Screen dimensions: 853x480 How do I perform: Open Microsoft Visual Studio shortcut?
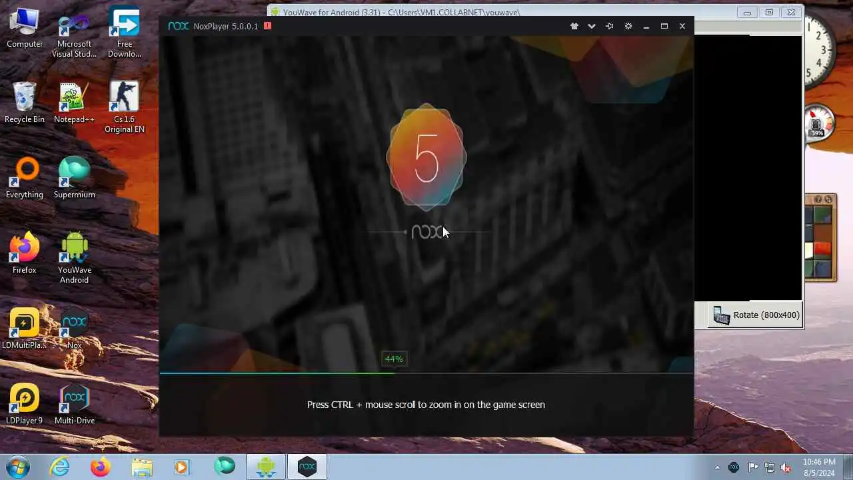point(75,32)
